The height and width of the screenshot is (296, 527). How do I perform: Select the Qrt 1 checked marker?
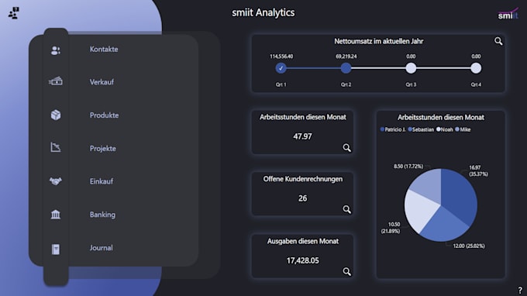tap(281, 68)
